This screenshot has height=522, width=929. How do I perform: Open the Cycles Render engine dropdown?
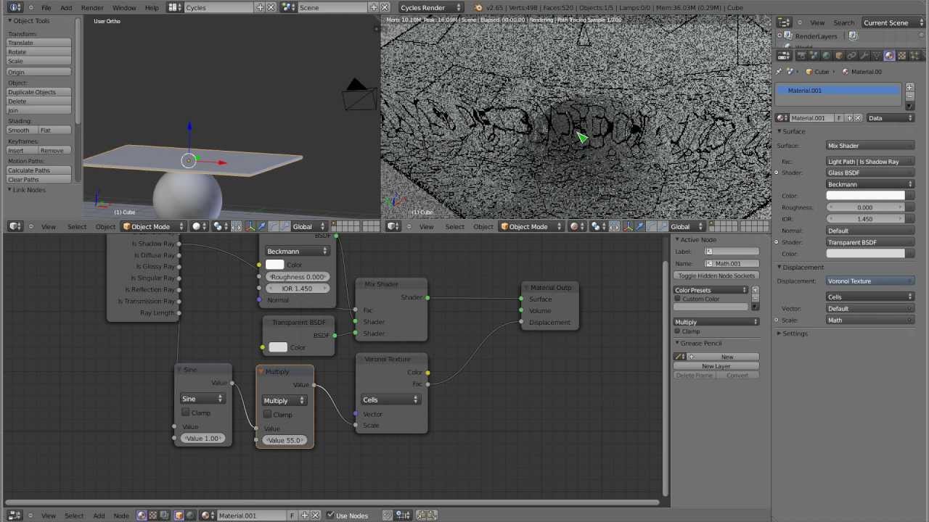click(x=430, y=7)
